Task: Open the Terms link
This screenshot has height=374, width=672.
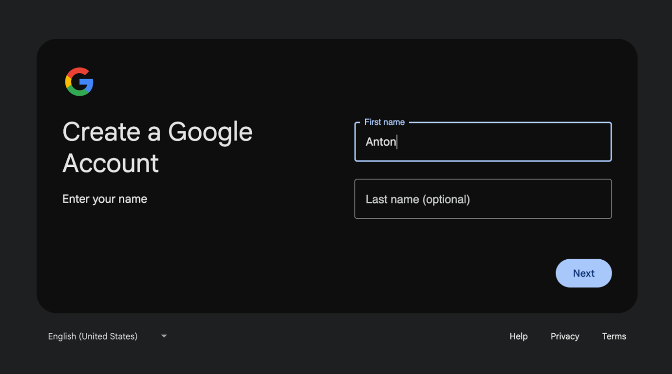Action: click(614, 336)
